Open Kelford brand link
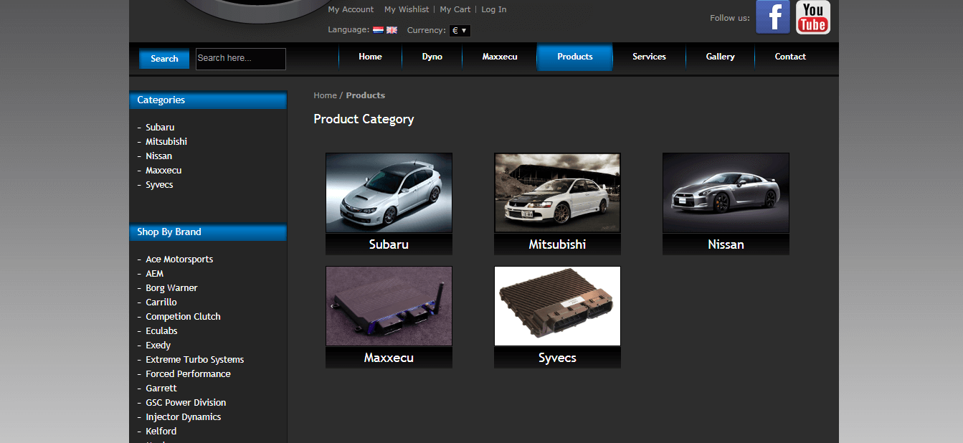Viewport: 963px width, 443px height. pyautogui.click(x=161, y=432)
